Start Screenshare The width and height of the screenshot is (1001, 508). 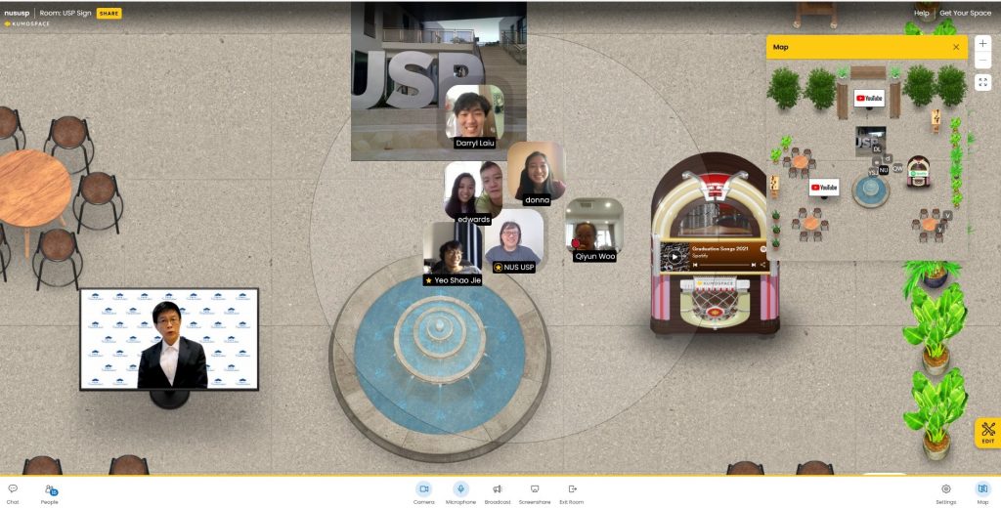tap(535, 491)
